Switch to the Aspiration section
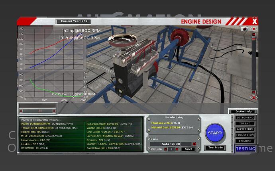 (245, 129)
